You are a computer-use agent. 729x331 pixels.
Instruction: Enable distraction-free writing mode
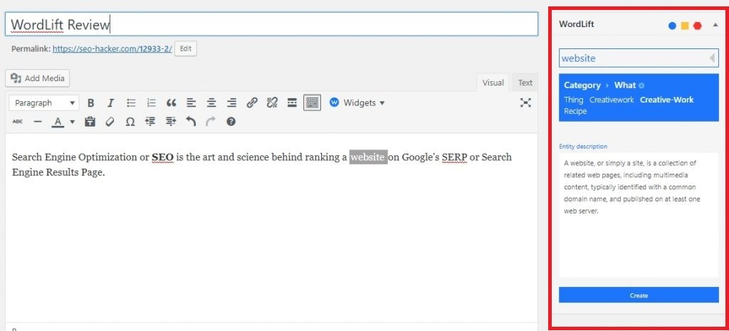pyautogui.click(x=525, y=103)
